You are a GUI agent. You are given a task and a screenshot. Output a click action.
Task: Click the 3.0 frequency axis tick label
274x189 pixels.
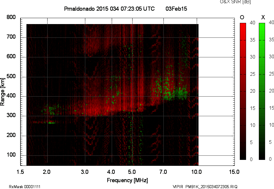[x=85, y=172]
